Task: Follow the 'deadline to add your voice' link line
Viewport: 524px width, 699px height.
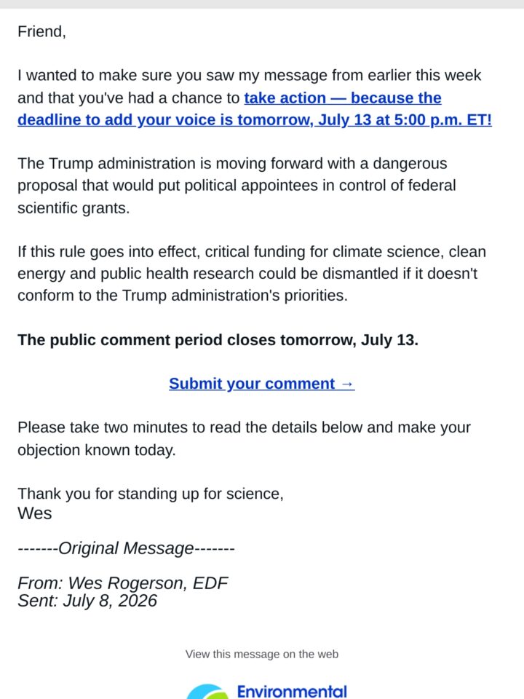Action: click(x=255, y=120)
